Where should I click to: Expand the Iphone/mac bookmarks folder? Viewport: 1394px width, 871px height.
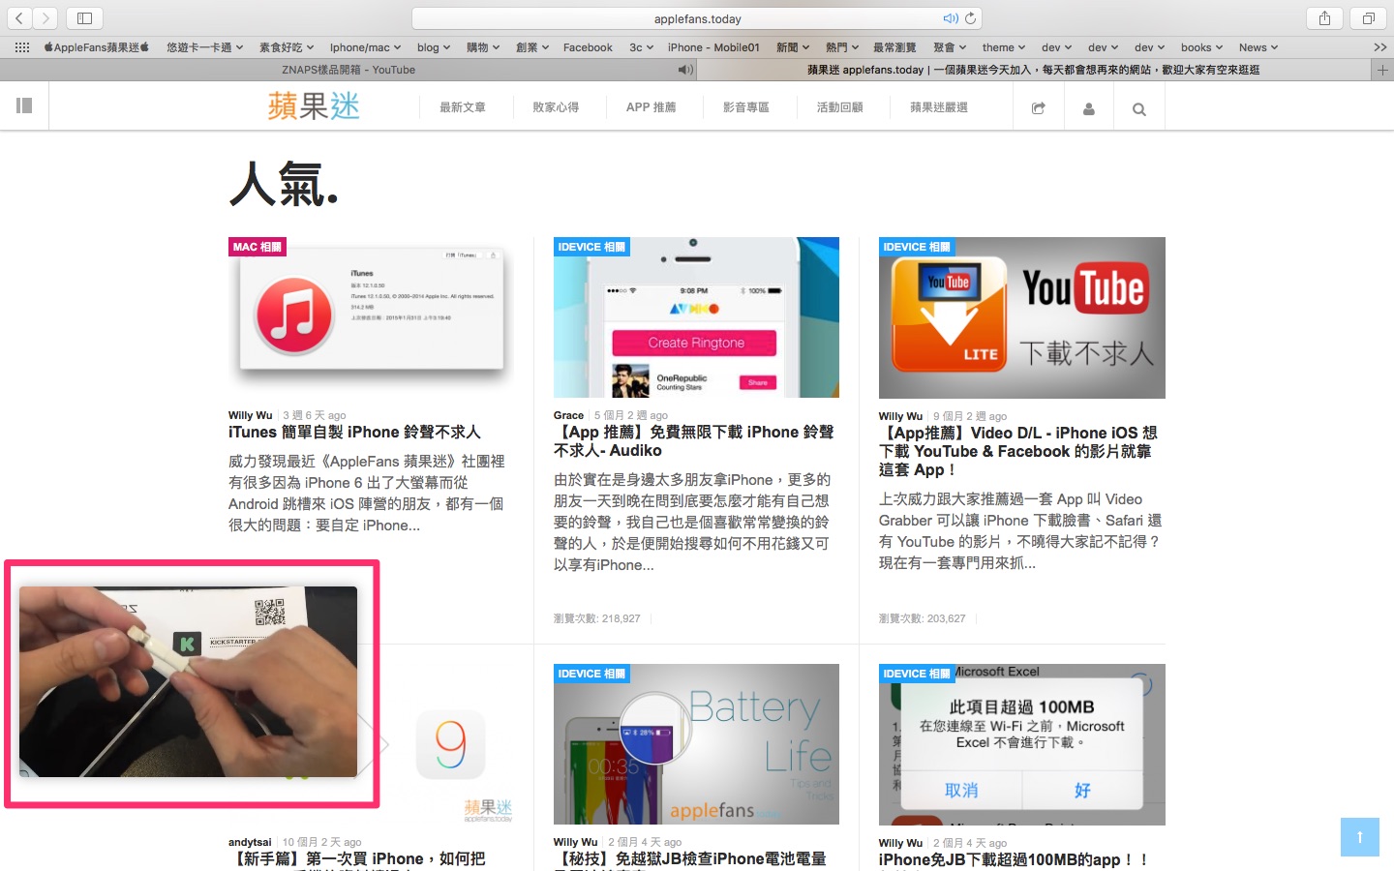(365, 47)
